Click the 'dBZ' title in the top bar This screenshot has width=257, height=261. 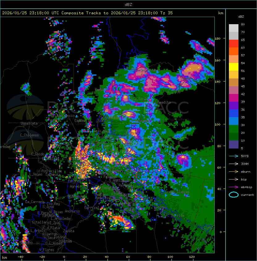coord(128,5)
